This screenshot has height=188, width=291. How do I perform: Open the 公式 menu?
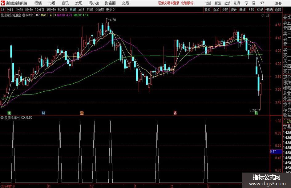pyautogui.click(x=227, y=3)
